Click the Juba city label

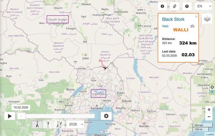click(85, 58)
